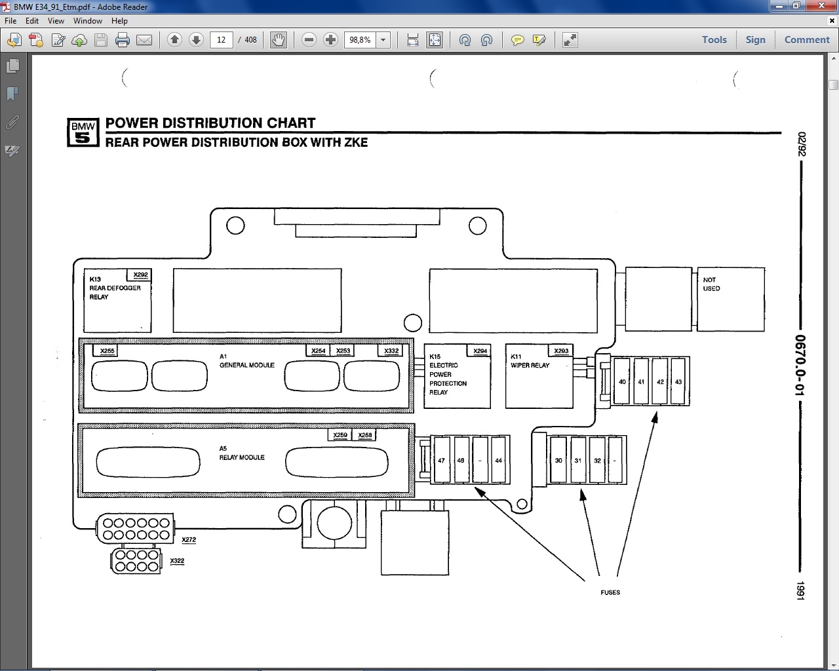Click the page number input field
This screenshot has height=671, width=839.
tap(222, 40)
